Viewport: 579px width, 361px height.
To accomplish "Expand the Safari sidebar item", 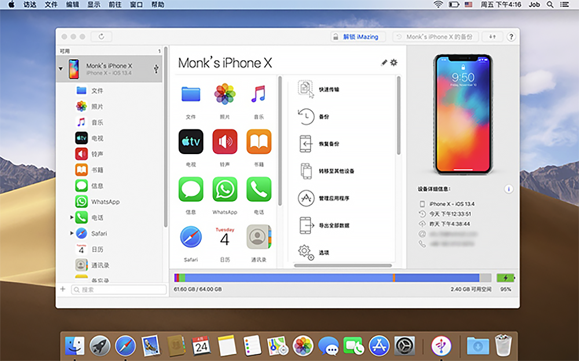I will [72, 233].
